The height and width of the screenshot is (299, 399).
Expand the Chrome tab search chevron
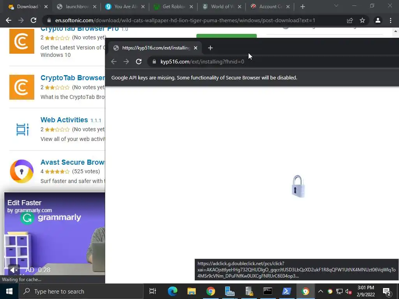click(336, 5)
